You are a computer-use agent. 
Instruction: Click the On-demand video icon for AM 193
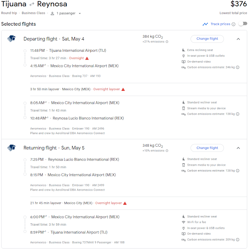(183, 61)
